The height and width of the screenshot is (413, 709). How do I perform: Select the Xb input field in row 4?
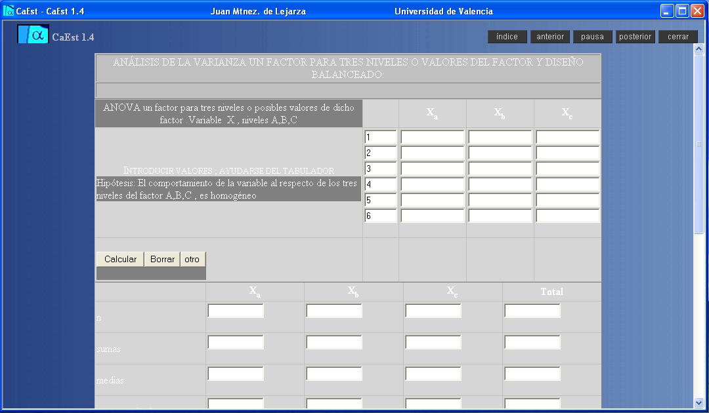click(x=500, y=184)
